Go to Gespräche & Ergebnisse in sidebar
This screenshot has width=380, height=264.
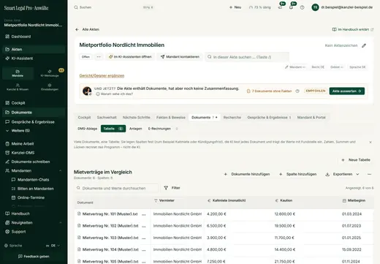[34, 122]
